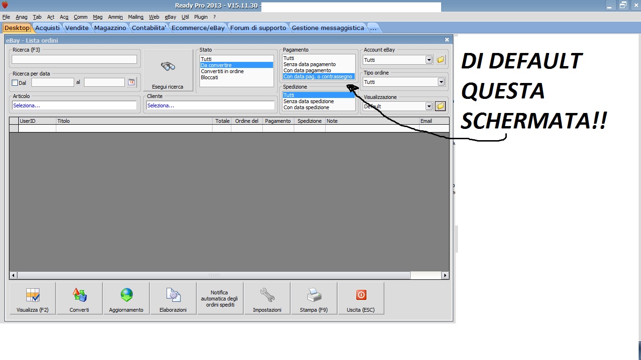Select Convertiti in ordine in Stato list
641x360 pixels.
point(237,71)
